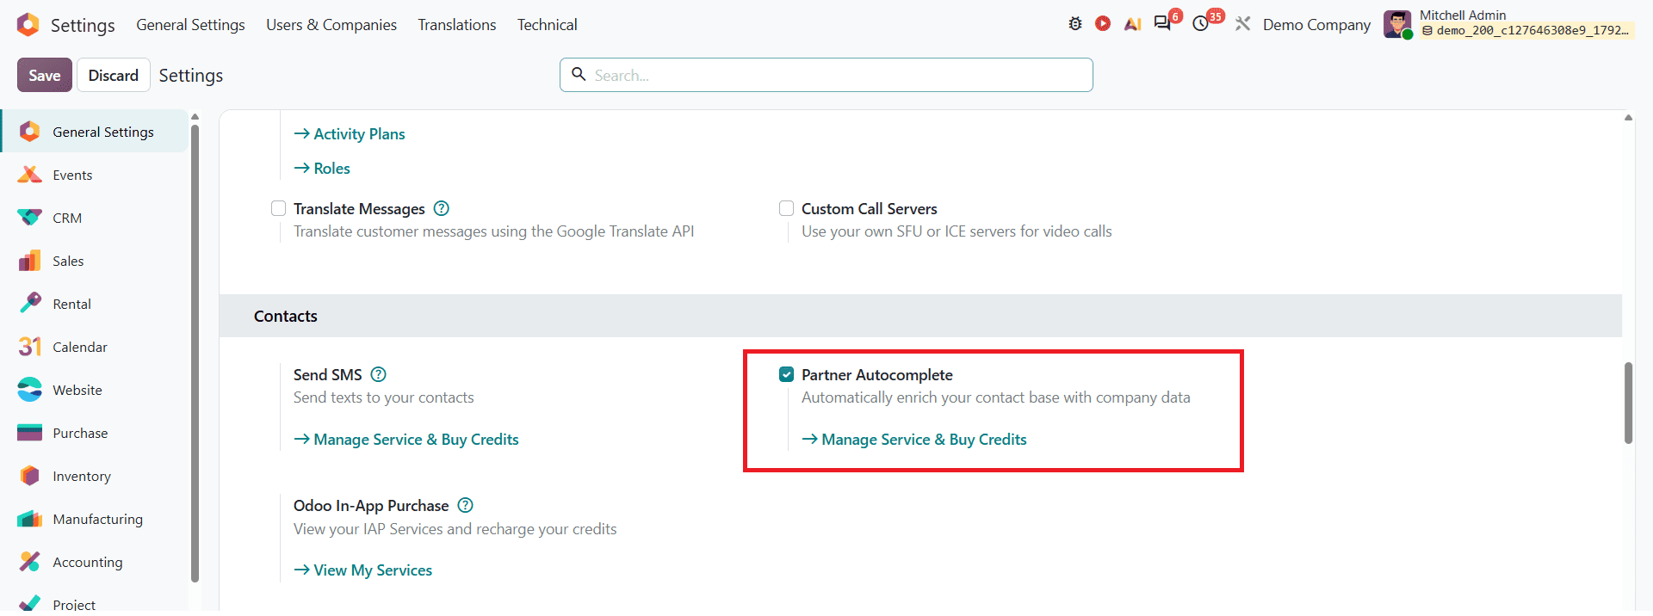
Task: Open Manufacturing settings in sidebar
Action: click(95, 519)
